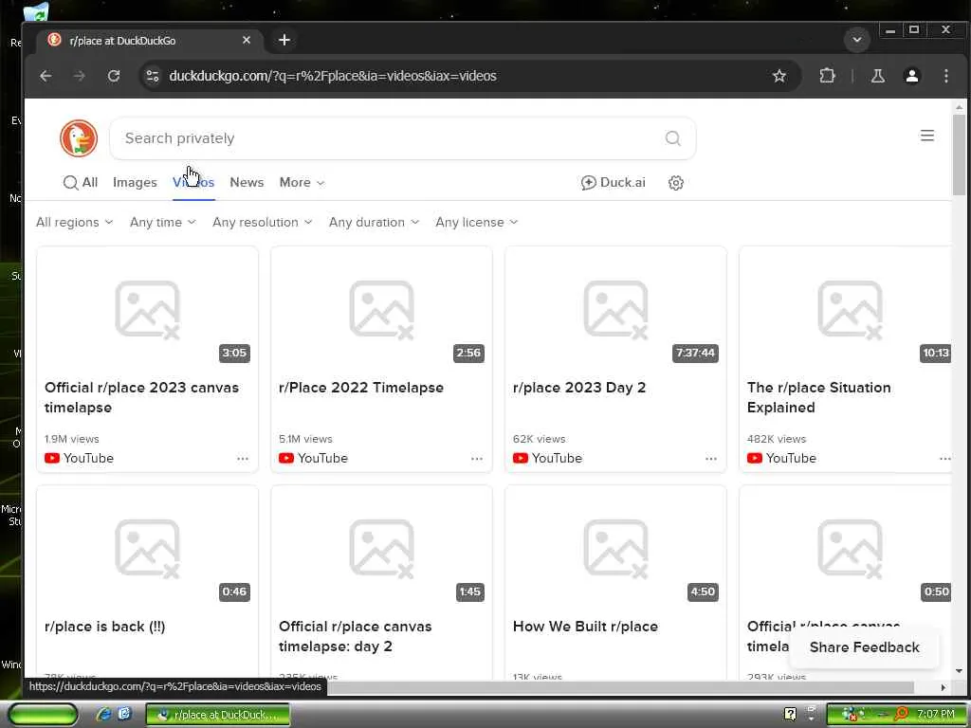Open options for r/Place 2022 Timelapse
Viewport: 971px width, 728px height.
(x=476, y=459)
